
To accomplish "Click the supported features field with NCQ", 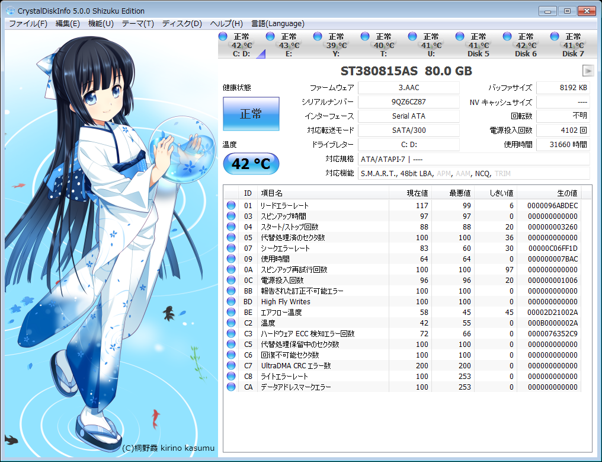I will pyautogui.click(x=474, y=173).
